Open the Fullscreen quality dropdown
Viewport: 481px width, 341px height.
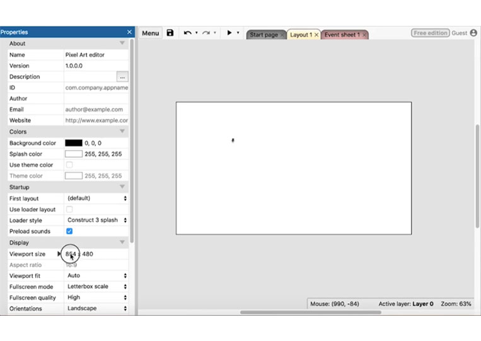point(96,297)
